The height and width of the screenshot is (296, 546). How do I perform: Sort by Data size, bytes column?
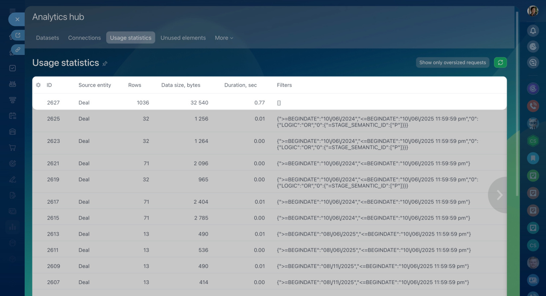point(180,85)
